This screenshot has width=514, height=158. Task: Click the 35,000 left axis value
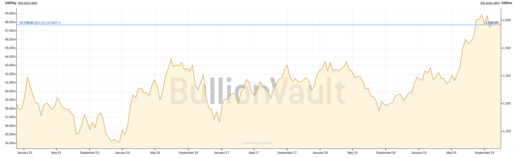pos(10,134)
